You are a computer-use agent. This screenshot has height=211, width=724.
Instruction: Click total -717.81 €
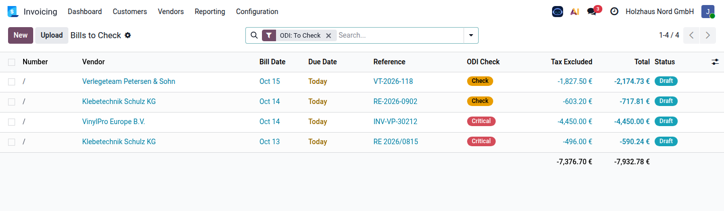point(635,101)
